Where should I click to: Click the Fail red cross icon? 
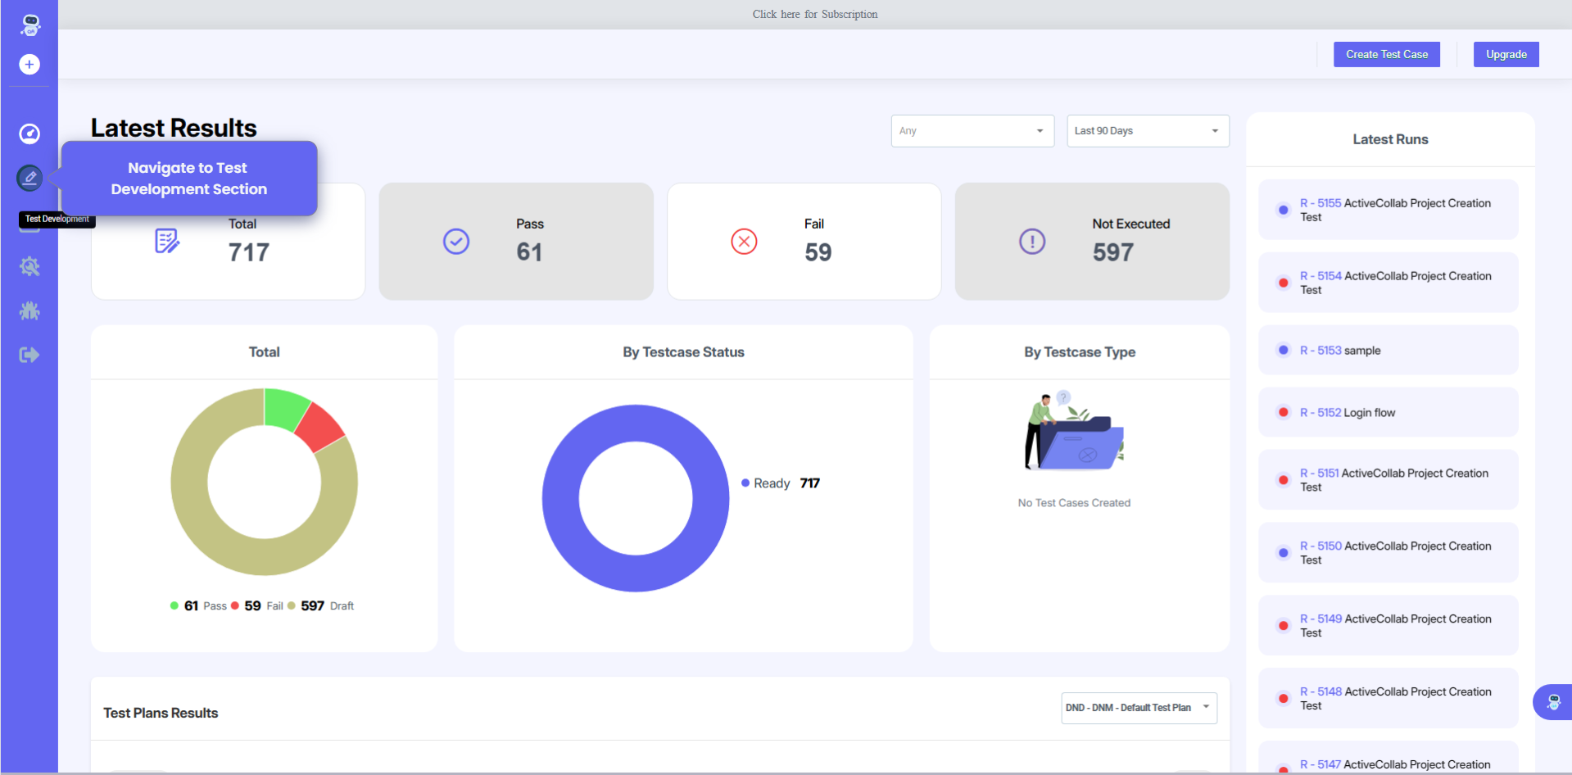[744, 242]
